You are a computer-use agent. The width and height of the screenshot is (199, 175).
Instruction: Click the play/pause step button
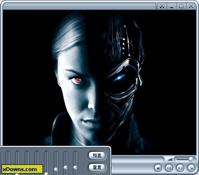click(x=180, y=168)
